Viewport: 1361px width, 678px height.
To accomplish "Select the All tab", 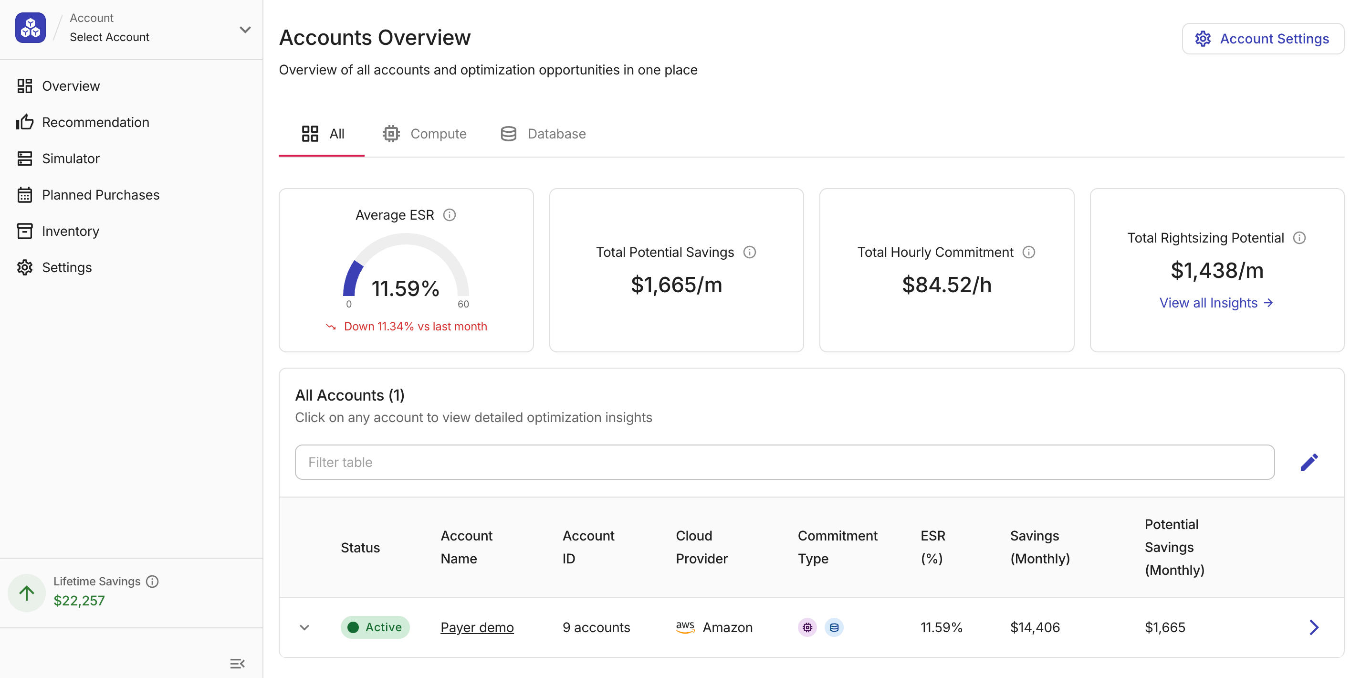I will pos(322,134).
